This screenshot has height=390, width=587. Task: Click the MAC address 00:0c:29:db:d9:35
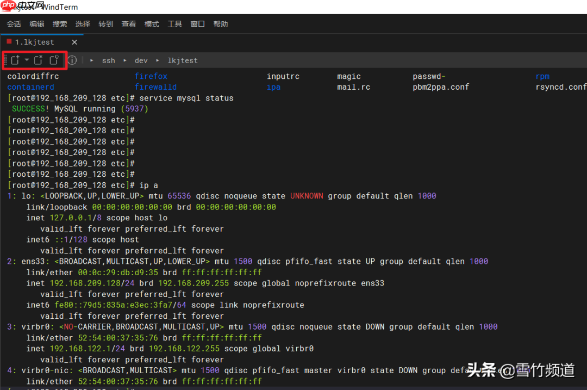click(x=118, y=273)
